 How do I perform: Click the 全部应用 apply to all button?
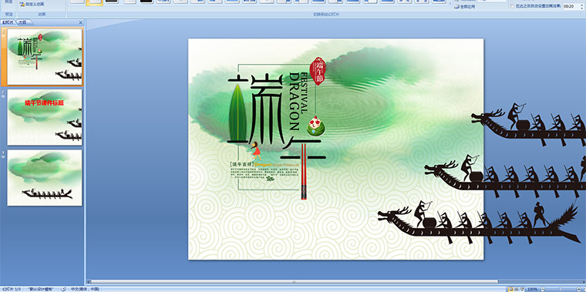[464, 6]
